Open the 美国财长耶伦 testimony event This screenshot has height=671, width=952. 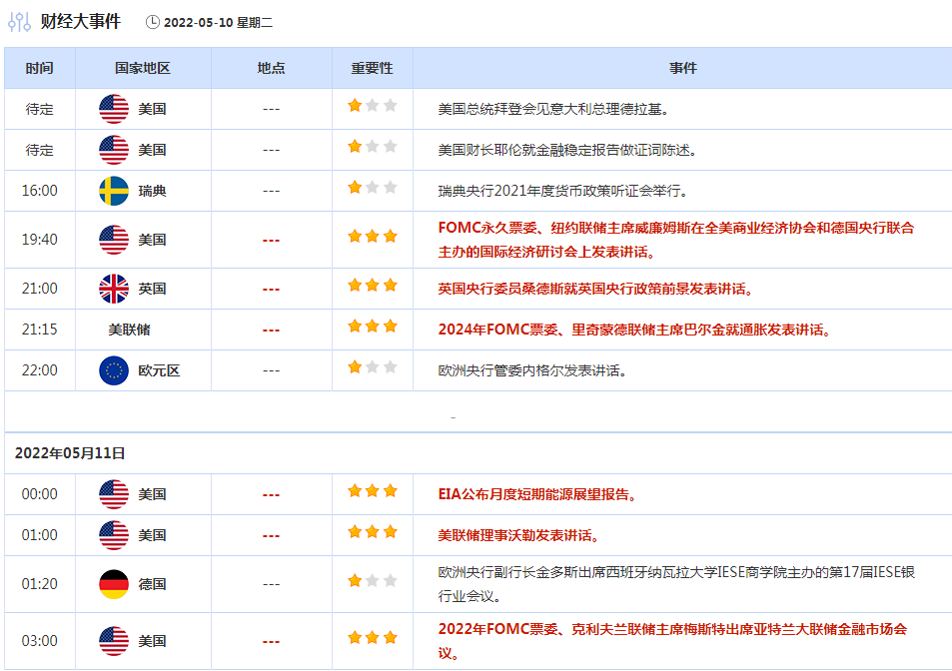(567, 150)
